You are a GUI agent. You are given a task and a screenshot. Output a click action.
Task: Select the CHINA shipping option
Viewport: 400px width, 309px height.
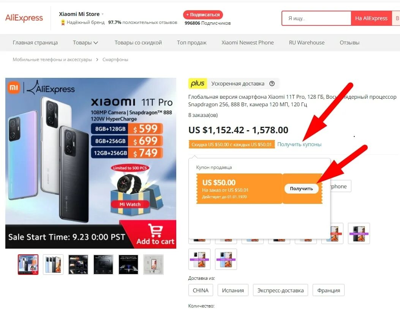[201, 290]
